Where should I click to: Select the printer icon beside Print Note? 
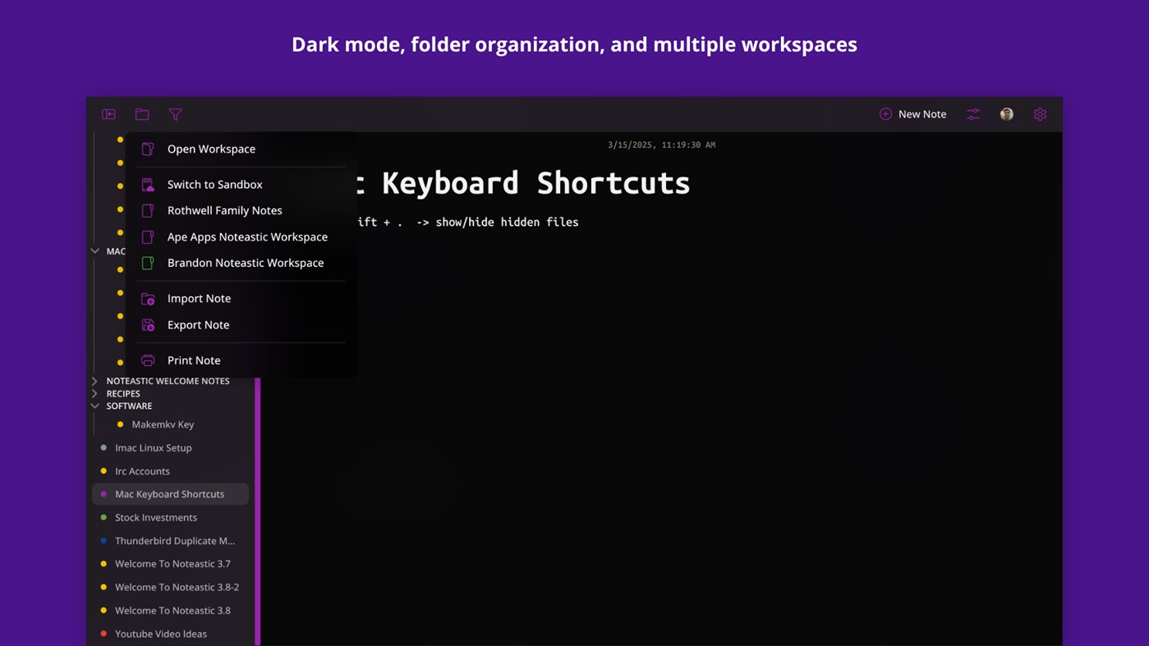[148, 360]
